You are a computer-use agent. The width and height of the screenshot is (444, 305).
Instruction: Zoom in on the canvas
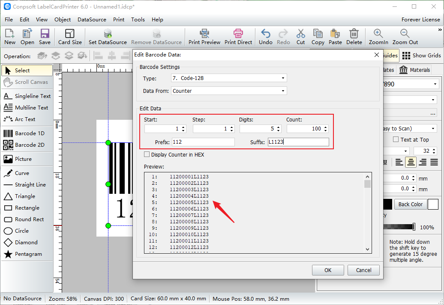[378, 37]
